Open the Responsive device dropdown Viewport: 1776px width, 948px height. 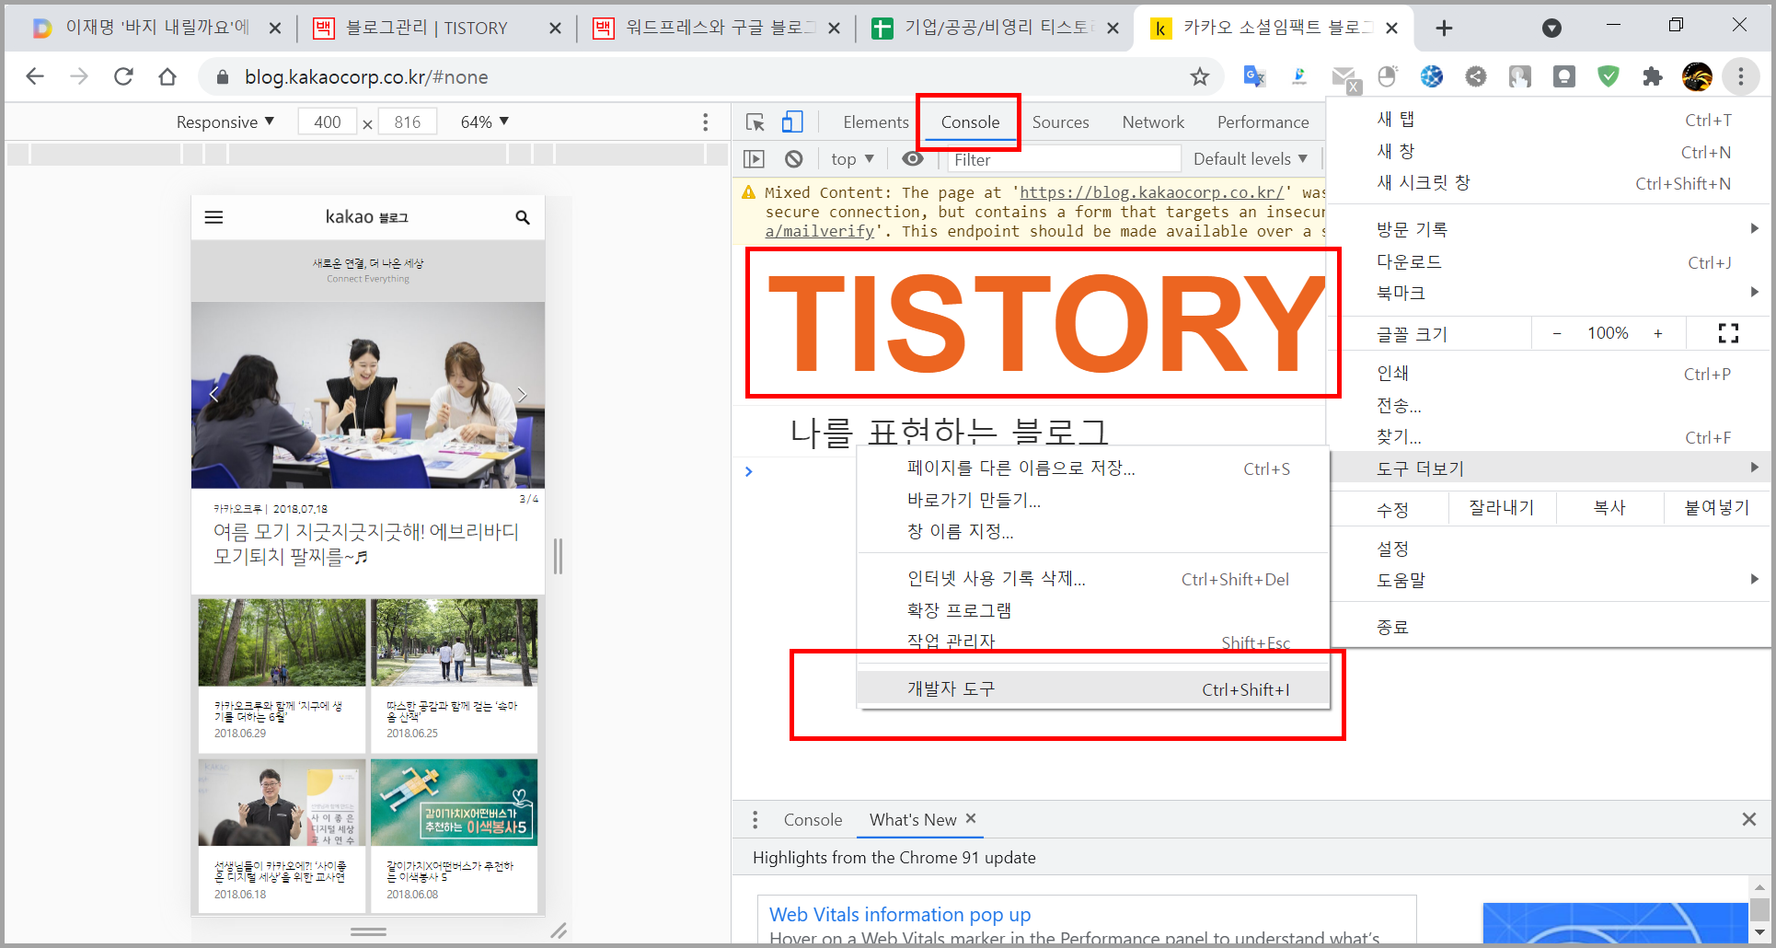(225, 122)
